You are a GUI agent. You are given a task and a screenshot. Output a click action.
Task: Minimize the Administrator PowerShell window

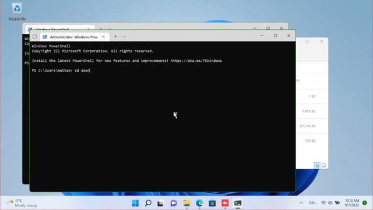[x=262, y=36]
